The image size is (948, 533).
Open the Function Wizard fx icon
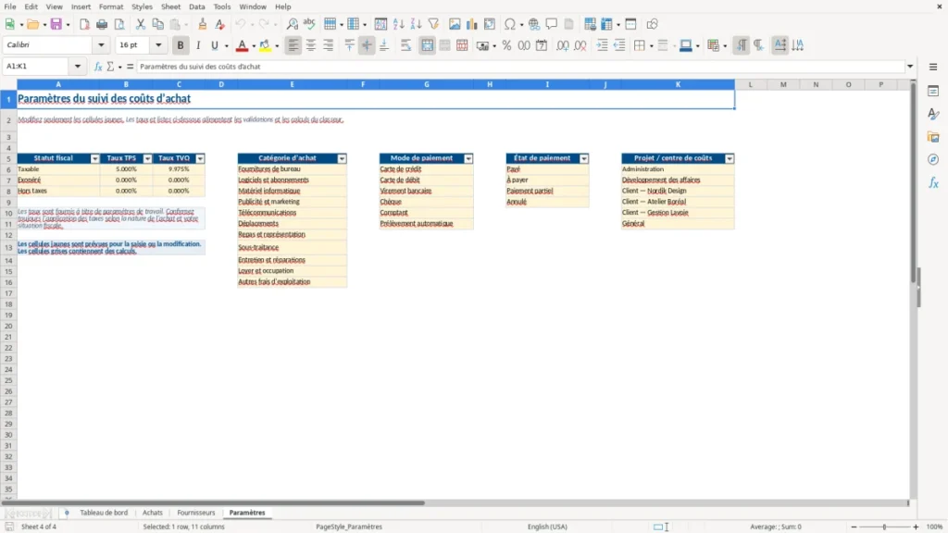pos(98,67)
